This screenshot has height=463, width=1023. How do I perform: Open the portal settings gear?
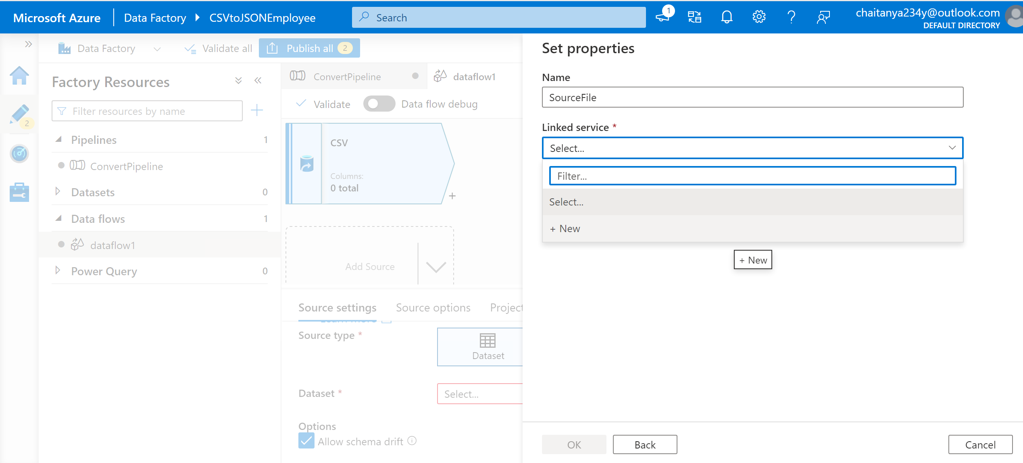(758, 17)
